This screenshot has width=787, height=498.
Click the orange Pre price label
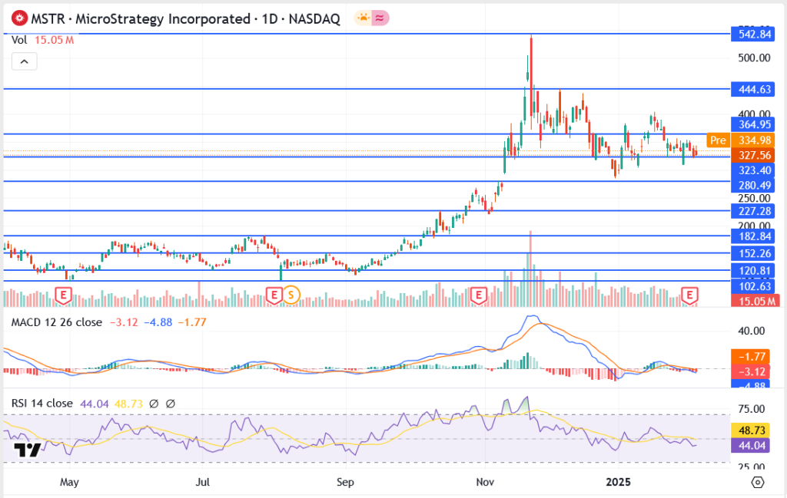(x=717, y=140)
